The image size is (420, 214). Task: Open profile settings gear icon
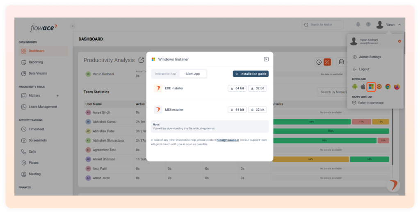point(399,41)
